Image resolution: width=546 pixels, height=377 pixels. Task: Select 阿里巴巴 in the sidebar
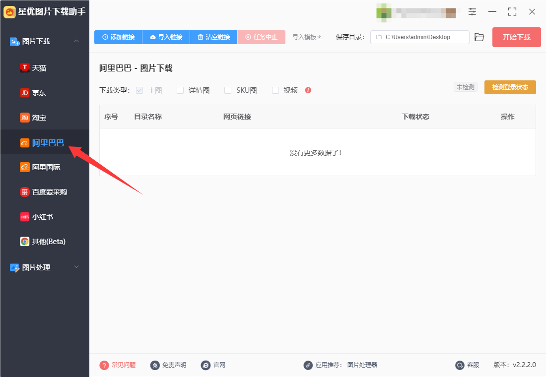[45, 143]
